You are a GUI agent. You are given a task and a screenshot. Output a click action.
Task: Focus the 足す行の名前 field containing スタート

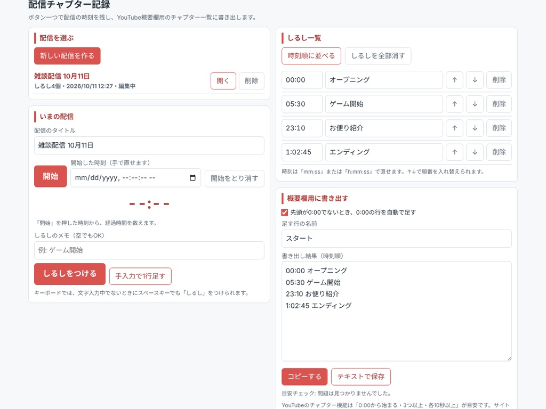coord(397,239)
